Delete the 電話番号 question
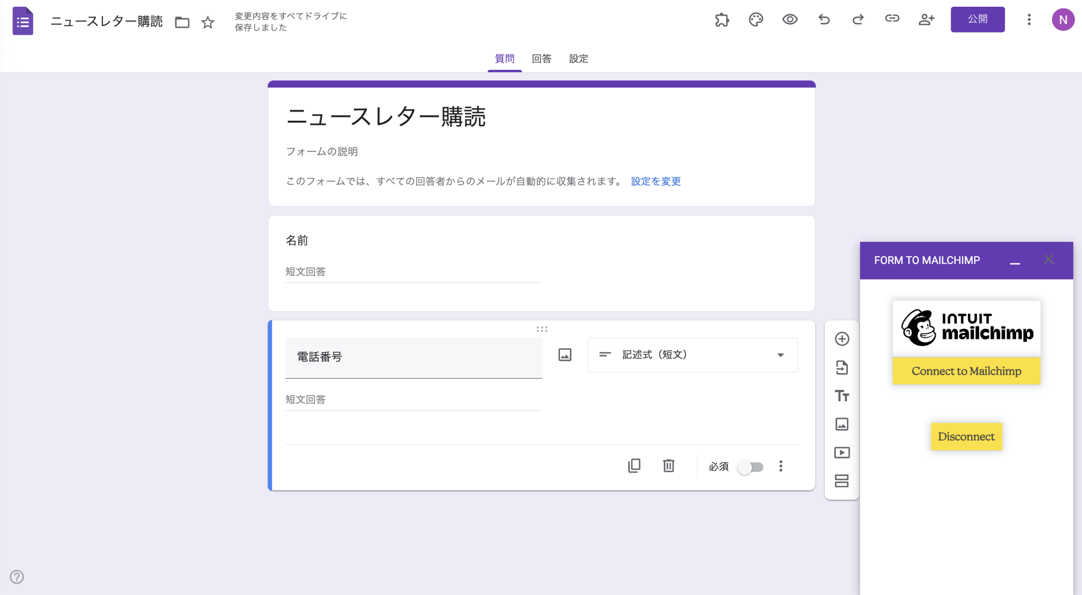Viewport: 1082px width, 595px height. pyautogui.click(x=669, y=466)
